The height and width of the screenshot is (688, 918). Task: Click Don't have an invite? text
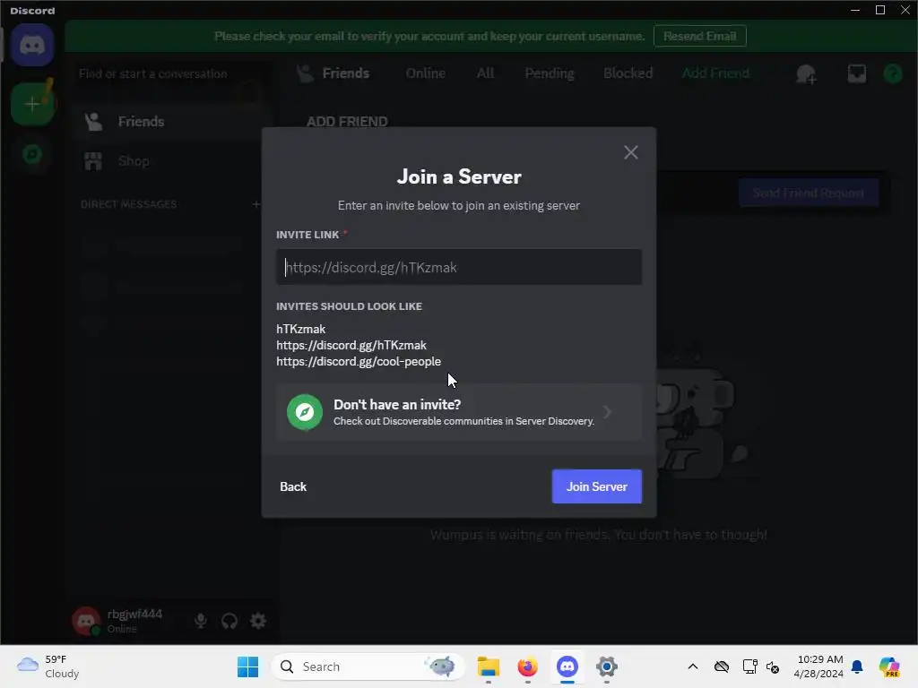pyautogui.click(x=397, y=404)
